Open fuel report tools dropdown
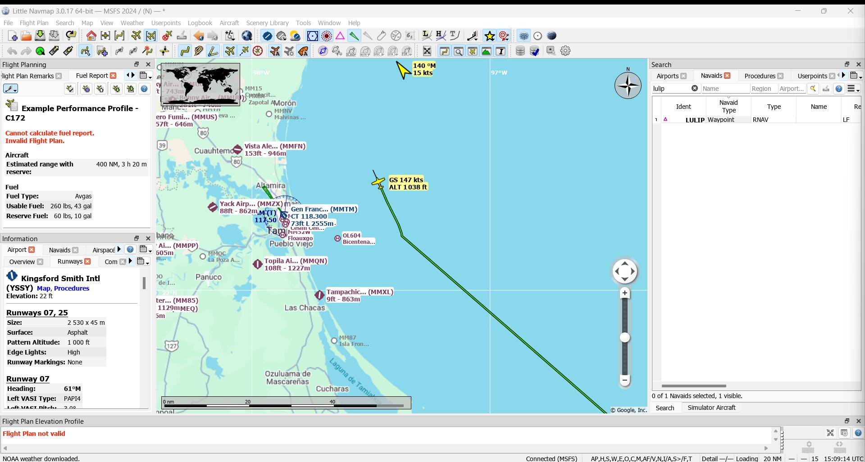This screenshot has height=462, width=865. [10, 89]
